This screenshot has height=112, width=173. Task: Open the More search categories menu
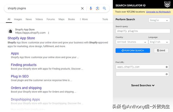(x=84, y=19)
